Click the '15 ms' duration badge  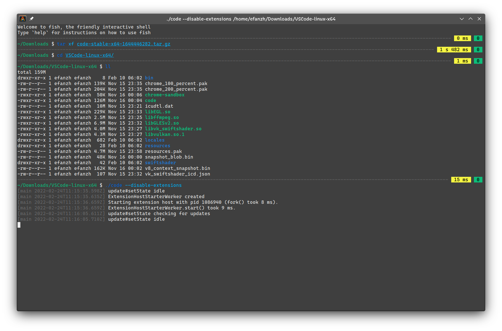coord(461,179)
